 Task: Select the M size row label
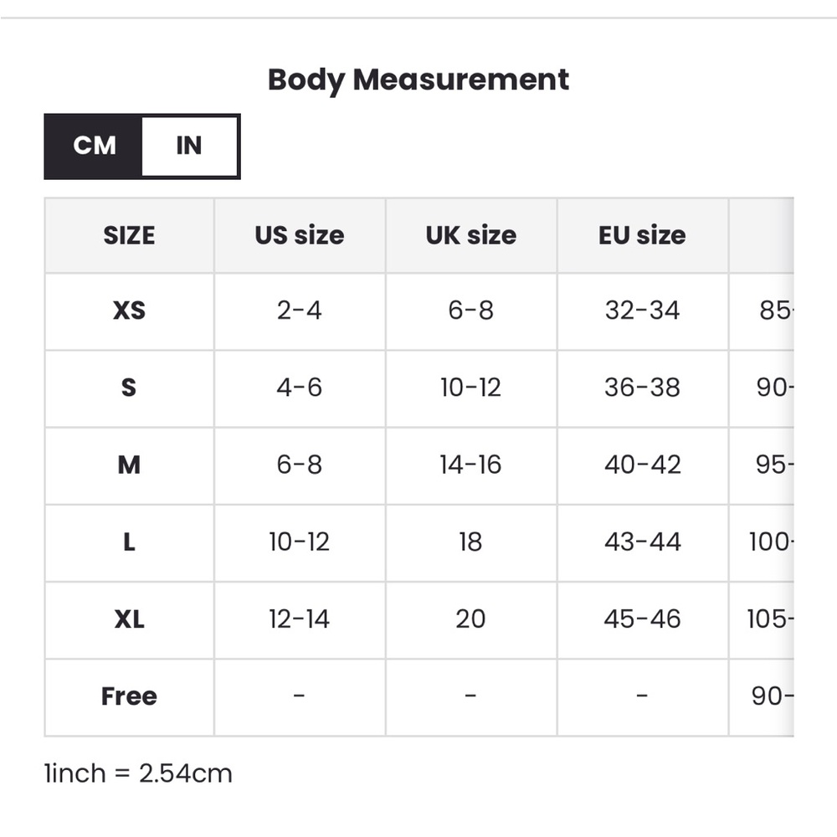click(129, 465)
